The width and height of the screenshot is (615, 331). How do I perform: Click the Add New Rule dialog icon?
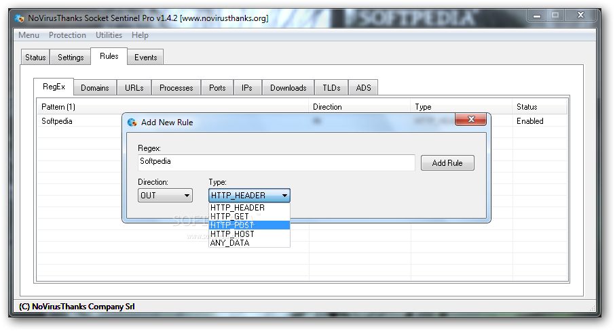pyautogui.click(x=132, y=123)
